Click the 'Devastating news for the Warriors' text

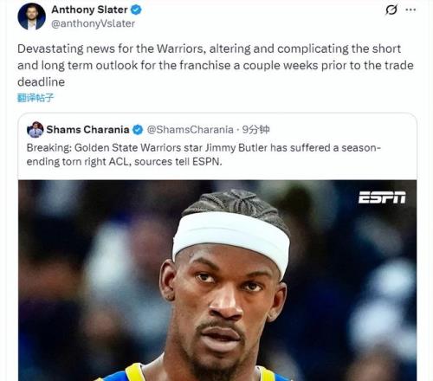point(110,48)
